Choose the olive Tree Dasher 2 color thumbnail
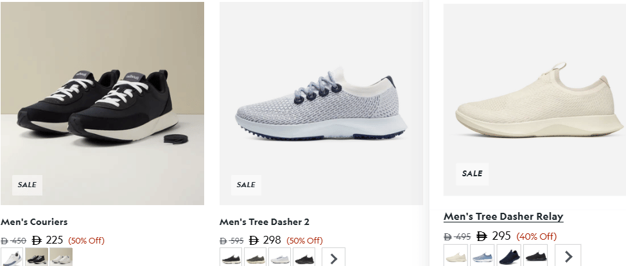This screenshot has width=626, height=266. tap(256, 258)
